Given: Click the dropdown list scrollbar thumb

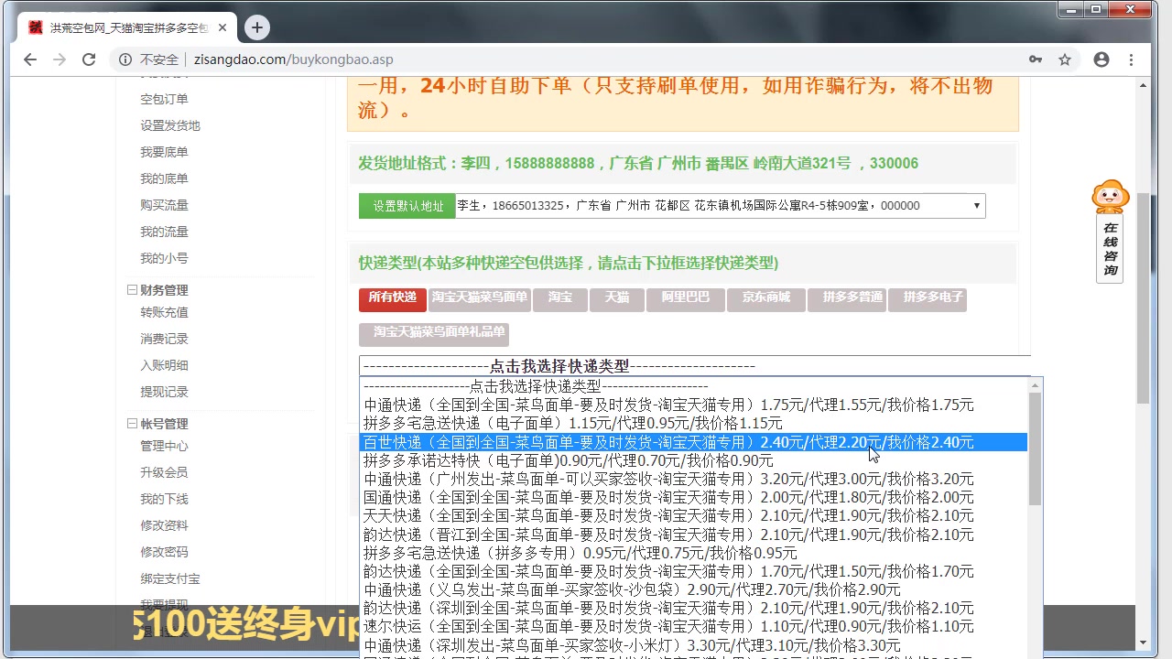Looking at the screenshot, I should [x=1035, y=448].
